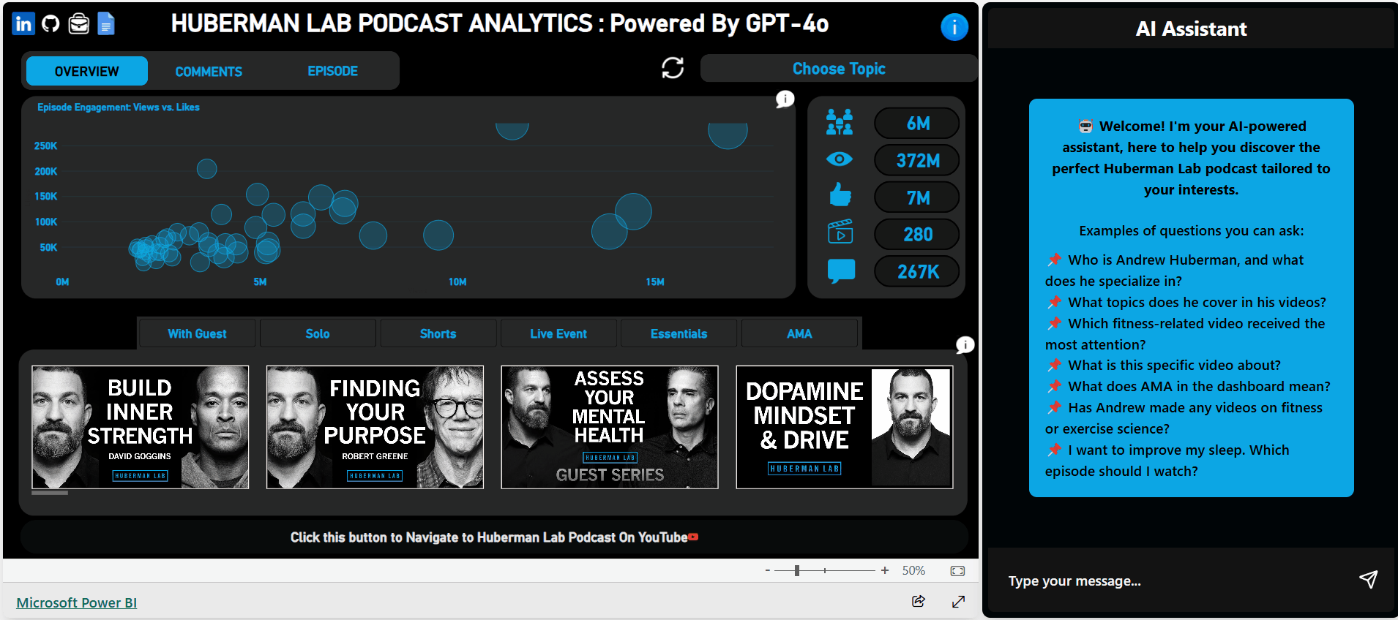This screenshot has height=620, width=1398.
Task: Click the zoom in plus button
Action: (885, 570)
